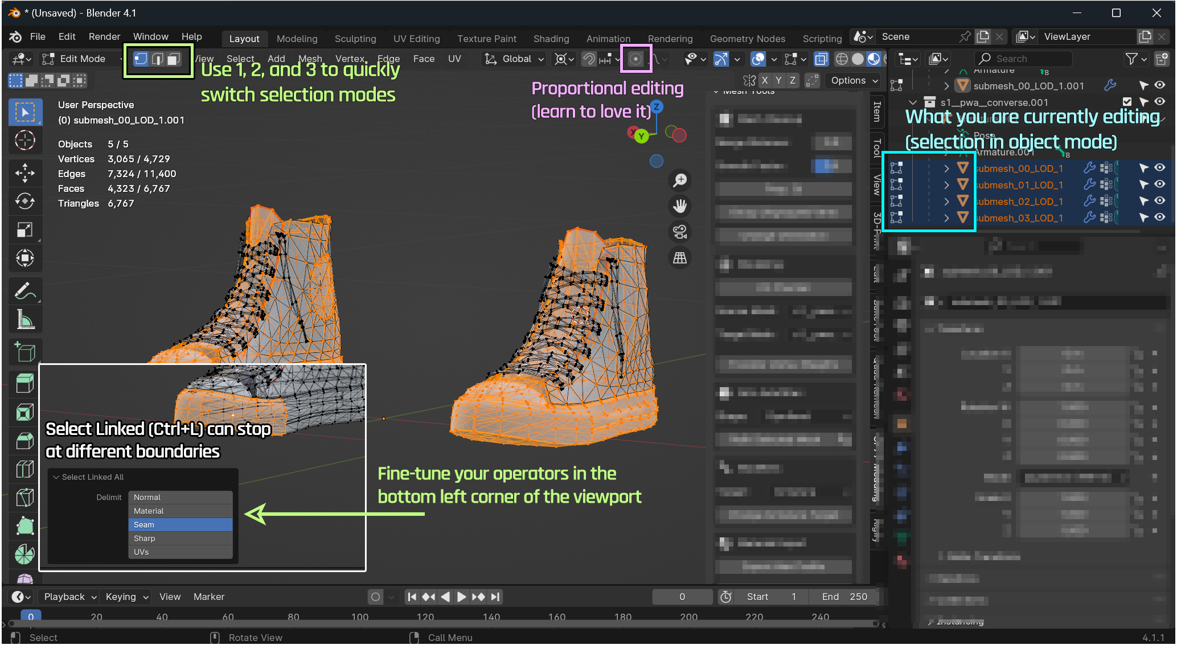Activate the Rotate tool
The width and height of the screenshot is (1177, 645).
[x=24, y=202]
